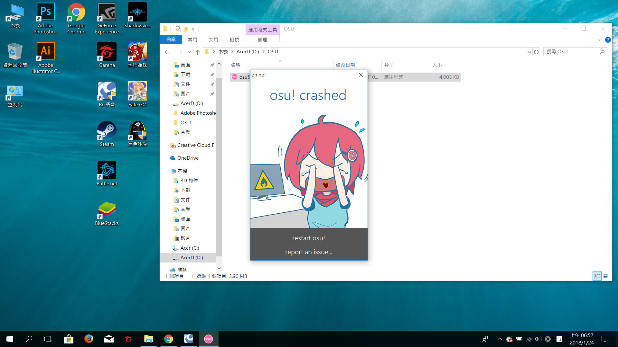
Task: Expand AcerD (D:) tree item
Action: tap(166, 258)
